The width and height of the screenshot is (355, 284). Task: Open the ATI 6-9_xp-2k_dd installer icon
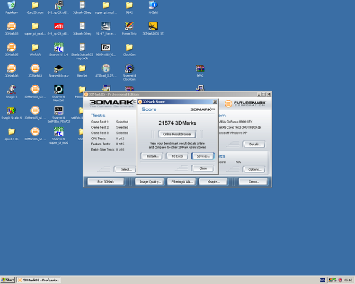[x=59, y=29]
